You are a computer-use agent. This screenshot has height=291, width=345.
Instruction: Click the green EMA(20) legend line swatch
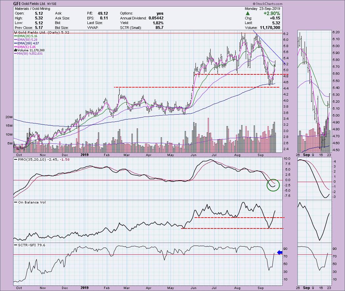click(x=16, y=36)
